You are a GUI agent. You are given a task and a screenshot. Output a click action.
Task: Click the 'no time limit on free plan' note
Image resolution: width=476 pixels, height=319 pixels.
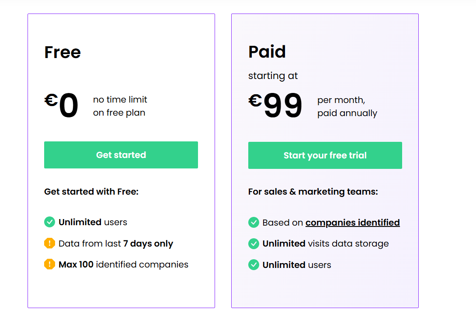(x=120, y=106)
